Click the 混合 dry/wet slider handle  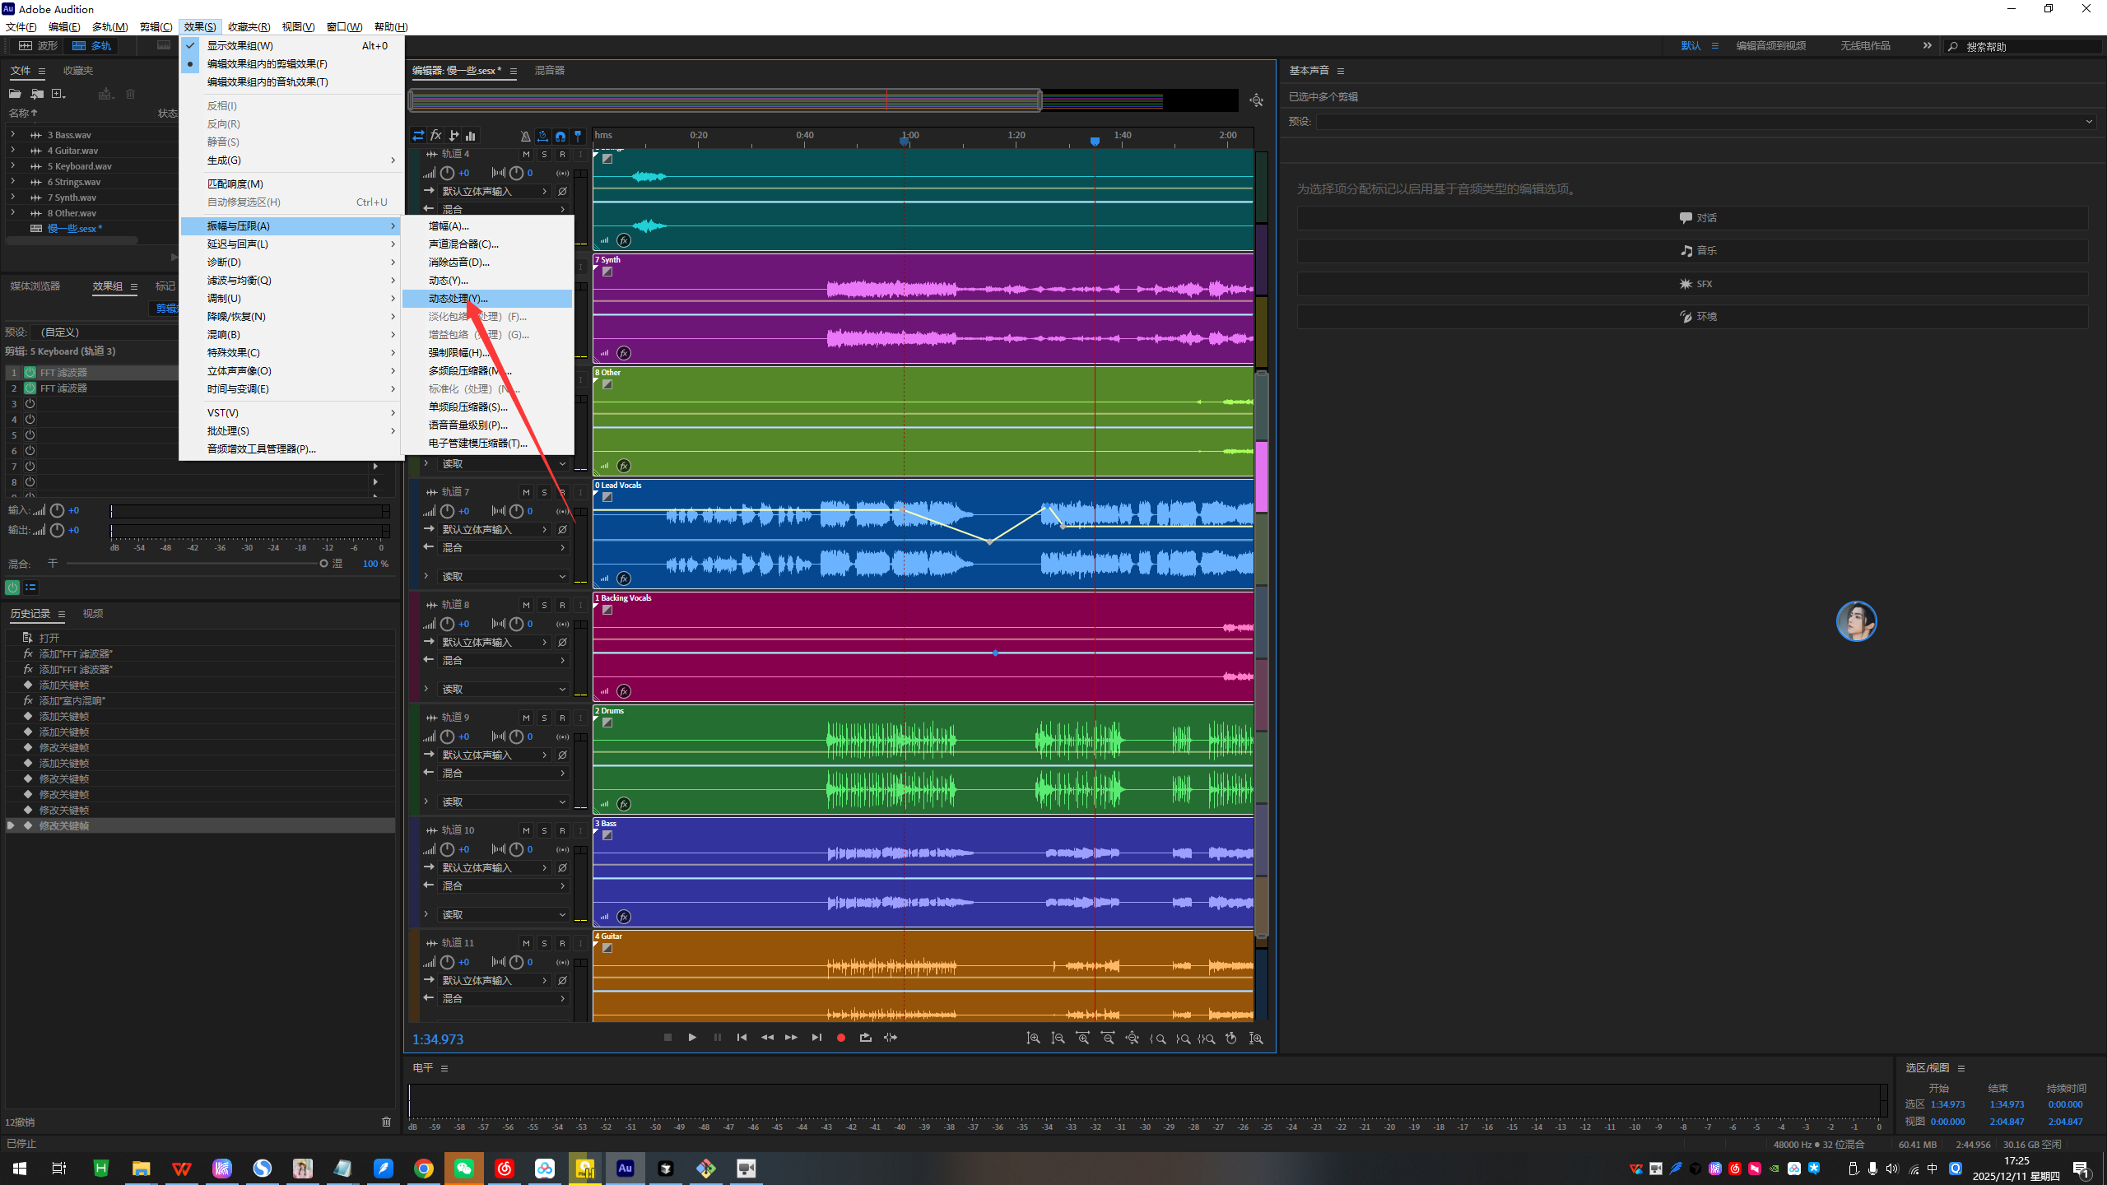(x=323, y=564)
